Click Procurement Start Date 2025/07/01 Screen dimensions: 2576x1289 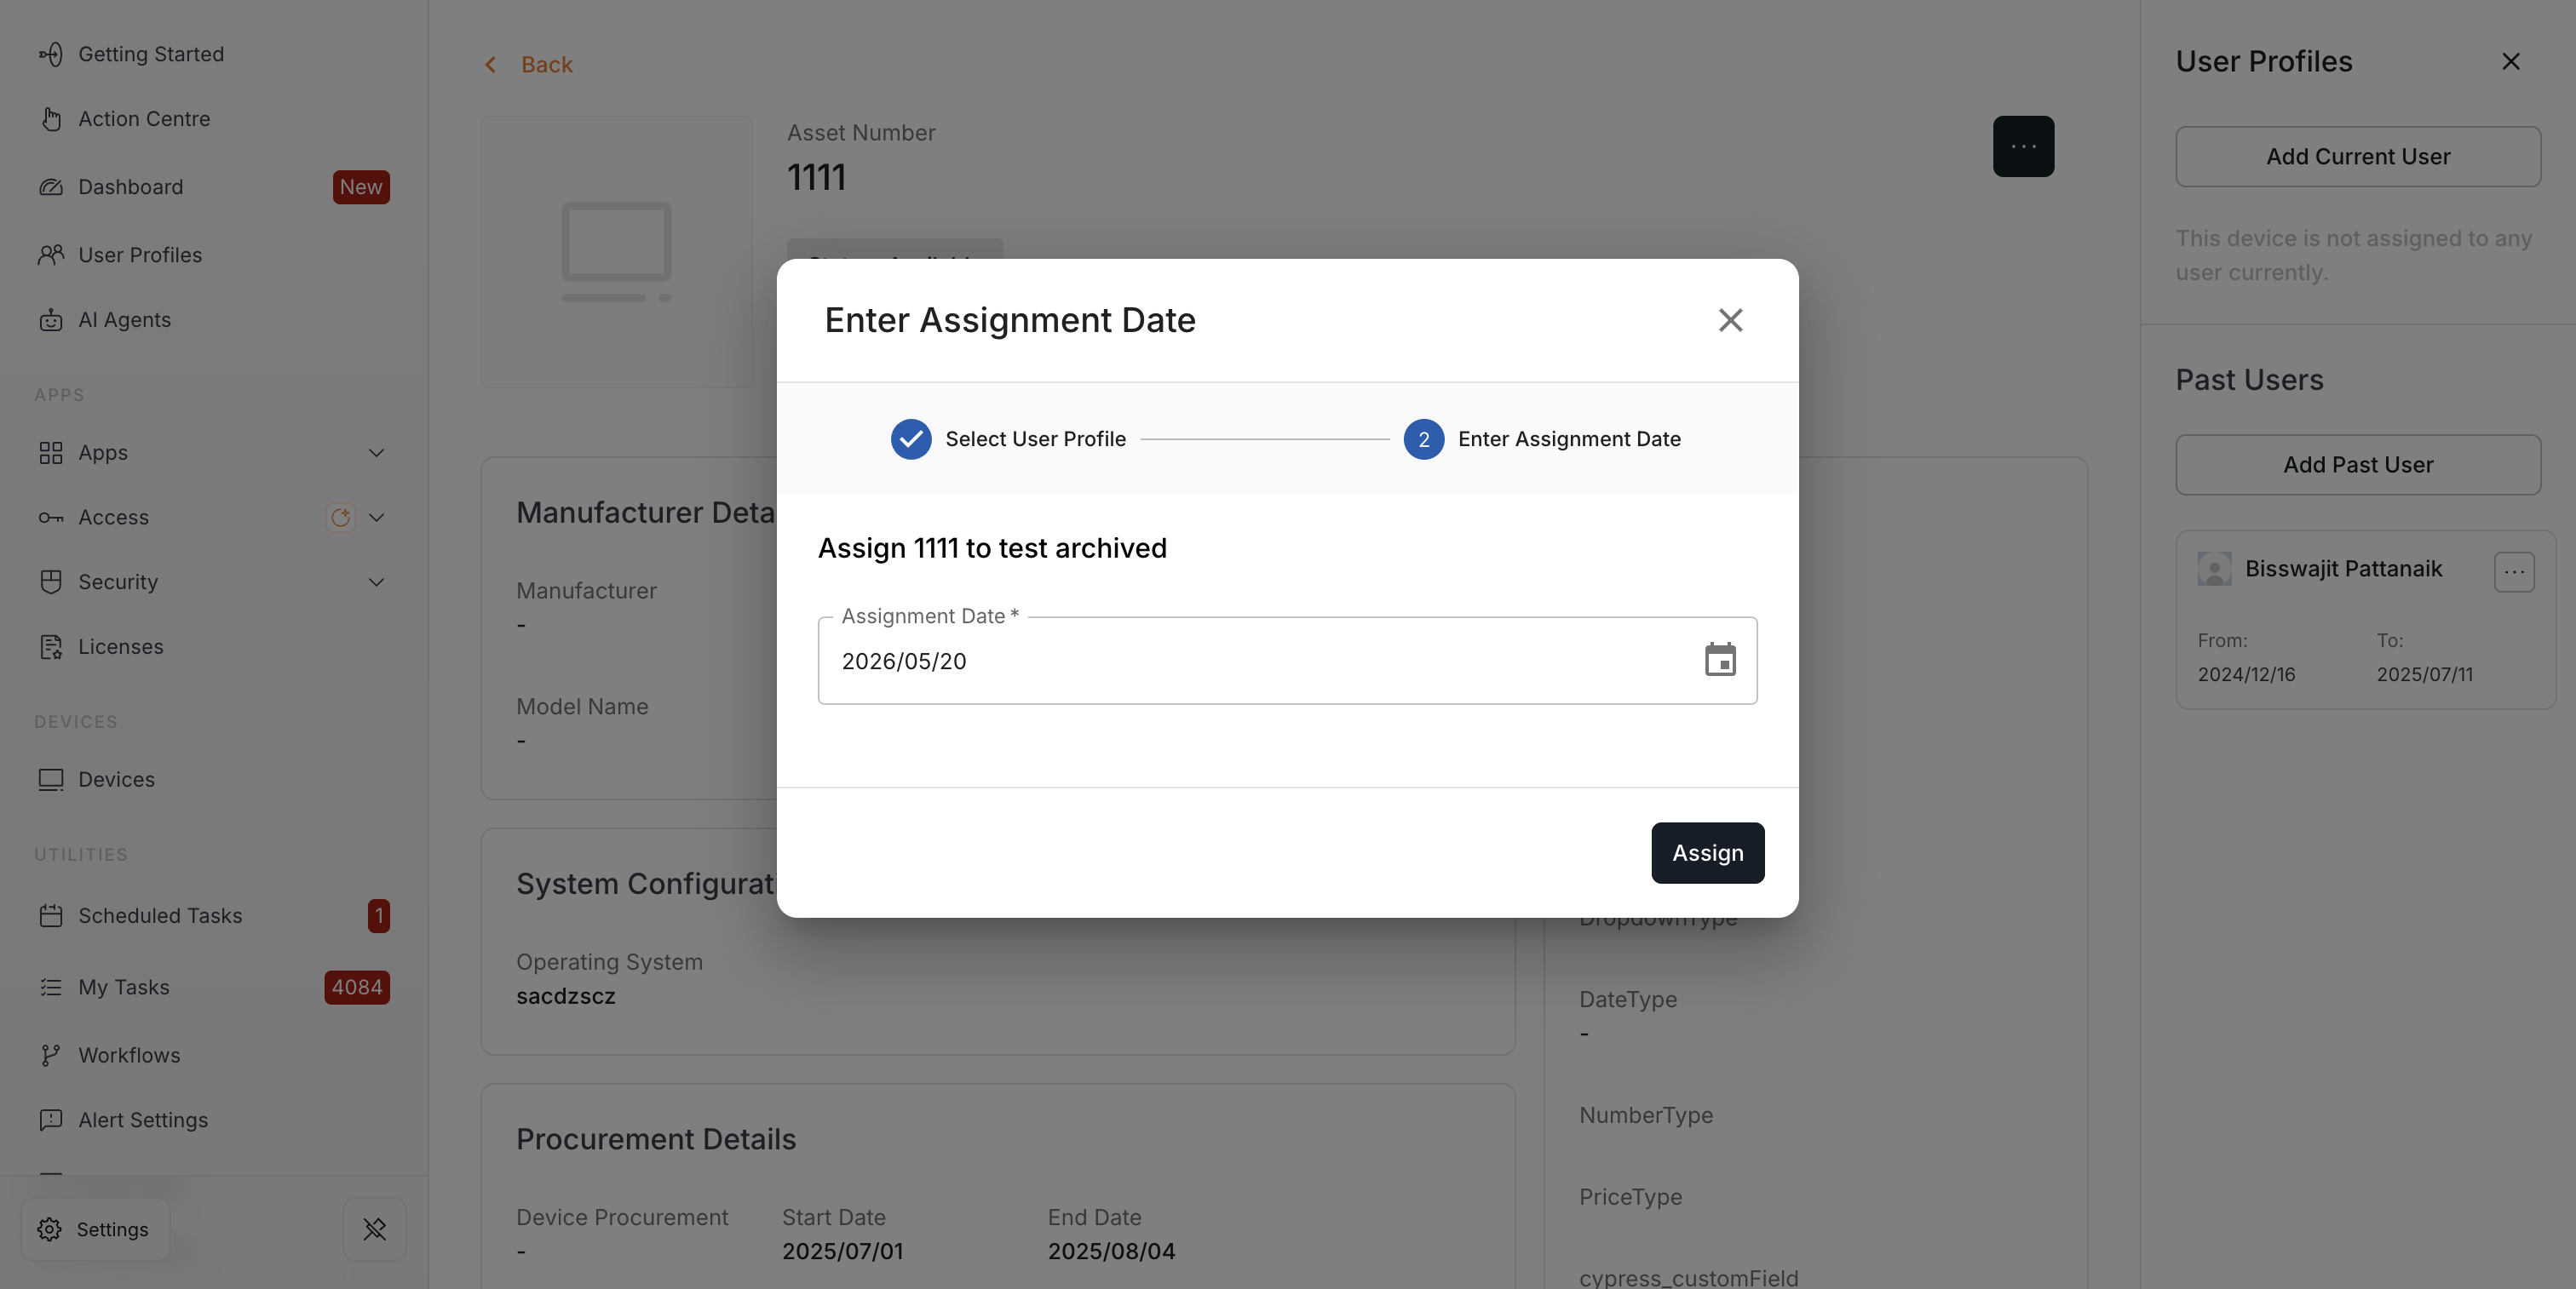click(x=842, y=1251)
